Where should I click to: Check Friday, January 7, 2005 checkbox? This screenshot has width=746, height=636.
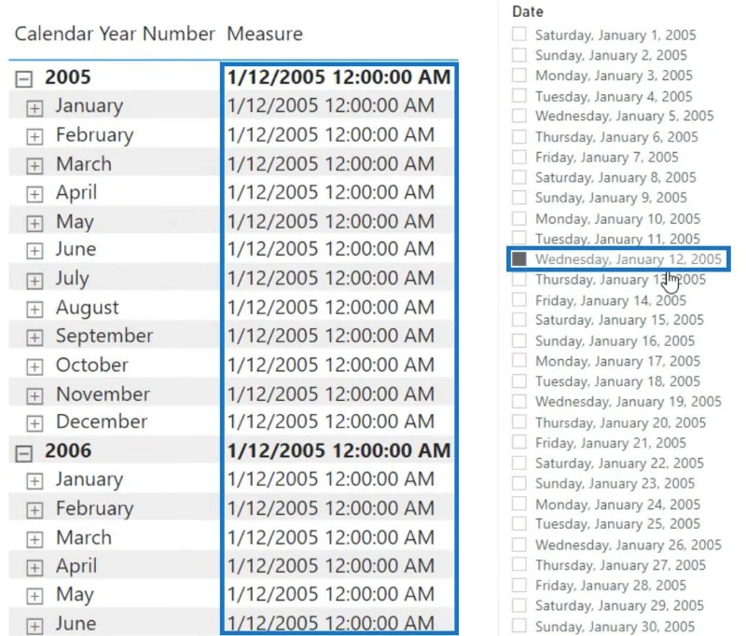519,157
